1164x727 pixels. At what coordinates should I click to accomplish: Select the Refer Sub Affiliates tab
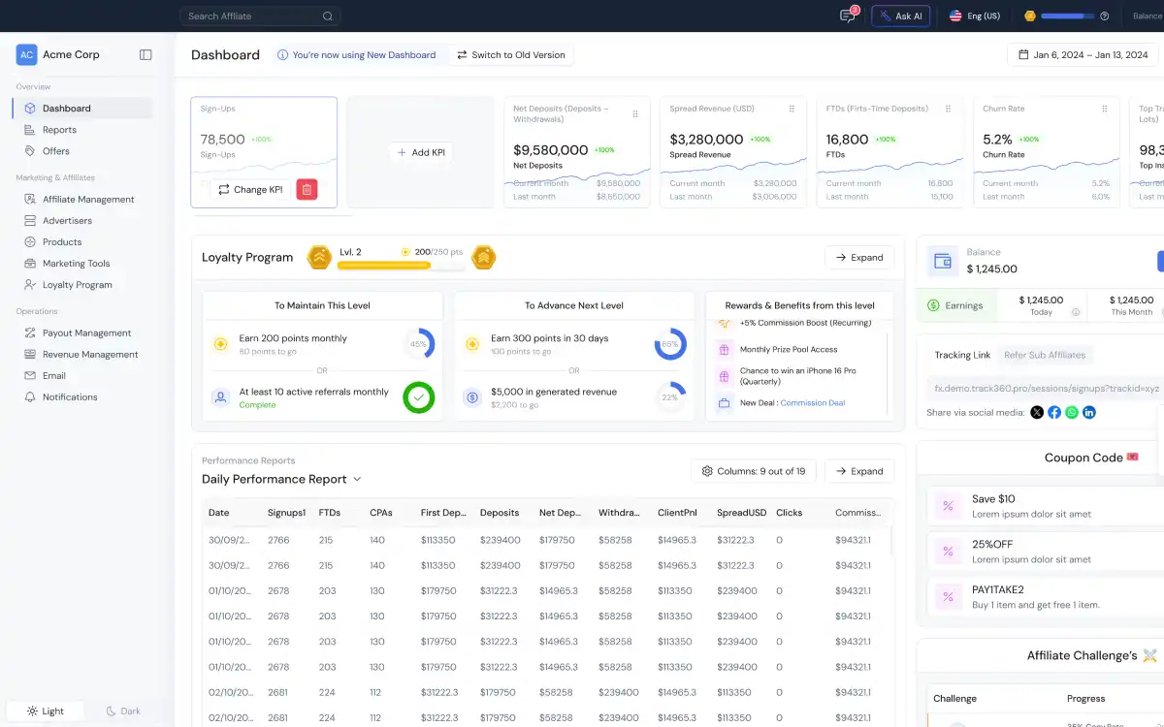pos(1045,355)
